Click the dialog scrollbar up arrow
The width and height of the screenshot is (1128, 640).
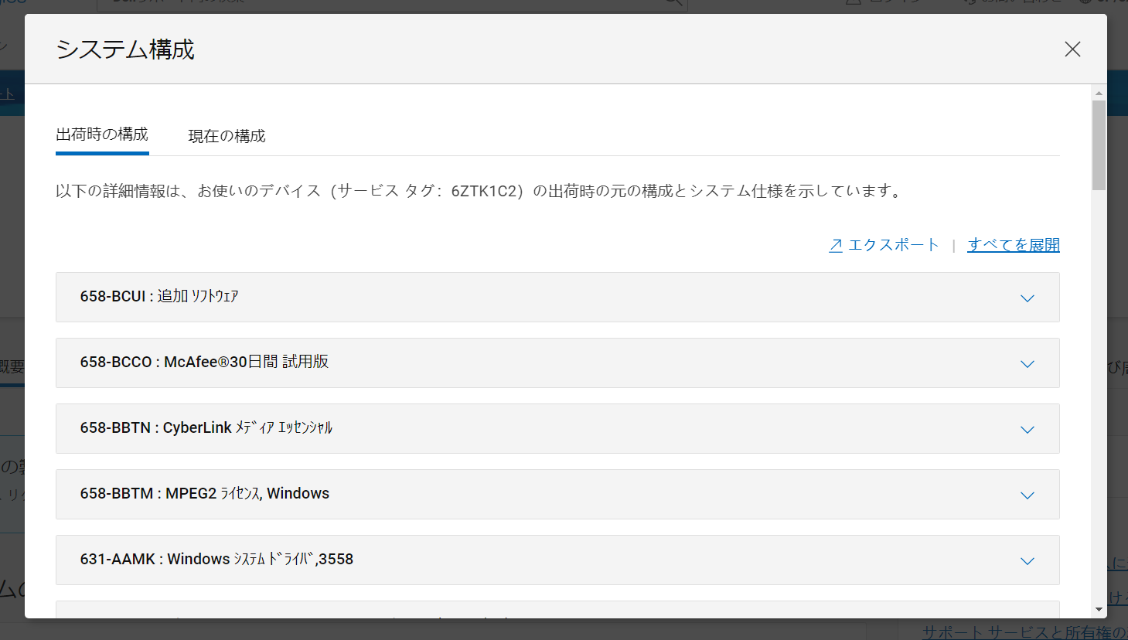1099,93
